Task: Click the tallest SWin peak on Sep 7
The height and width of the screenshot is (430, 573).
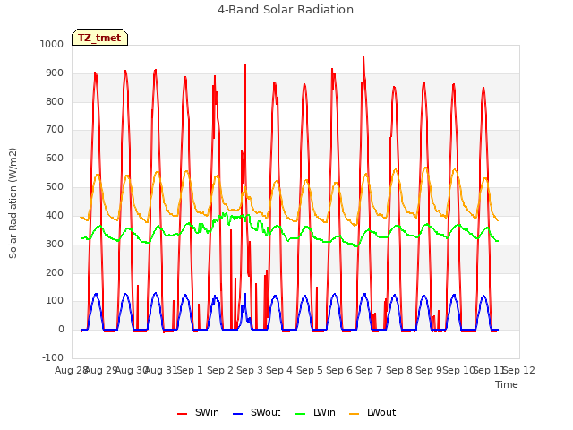Action: click(363, 57)
